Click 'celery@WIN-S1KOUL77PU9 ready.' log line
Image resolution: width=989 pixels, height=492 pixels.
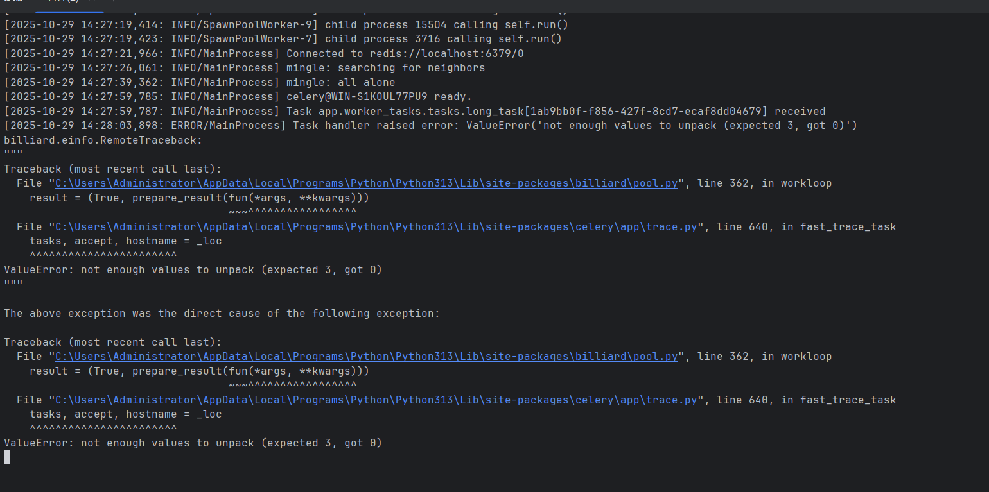238,97
